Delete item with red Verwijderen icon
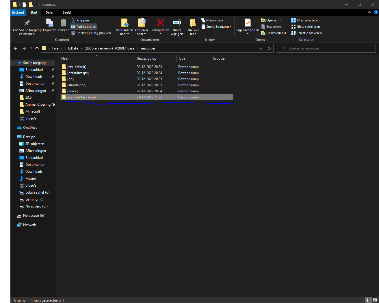 tap(160, 27)
